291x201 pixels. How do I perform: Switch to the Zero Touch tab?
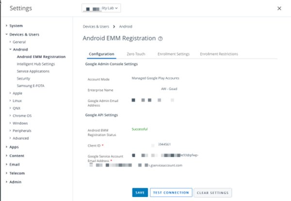pyautogui.click(x=136, y=54)
